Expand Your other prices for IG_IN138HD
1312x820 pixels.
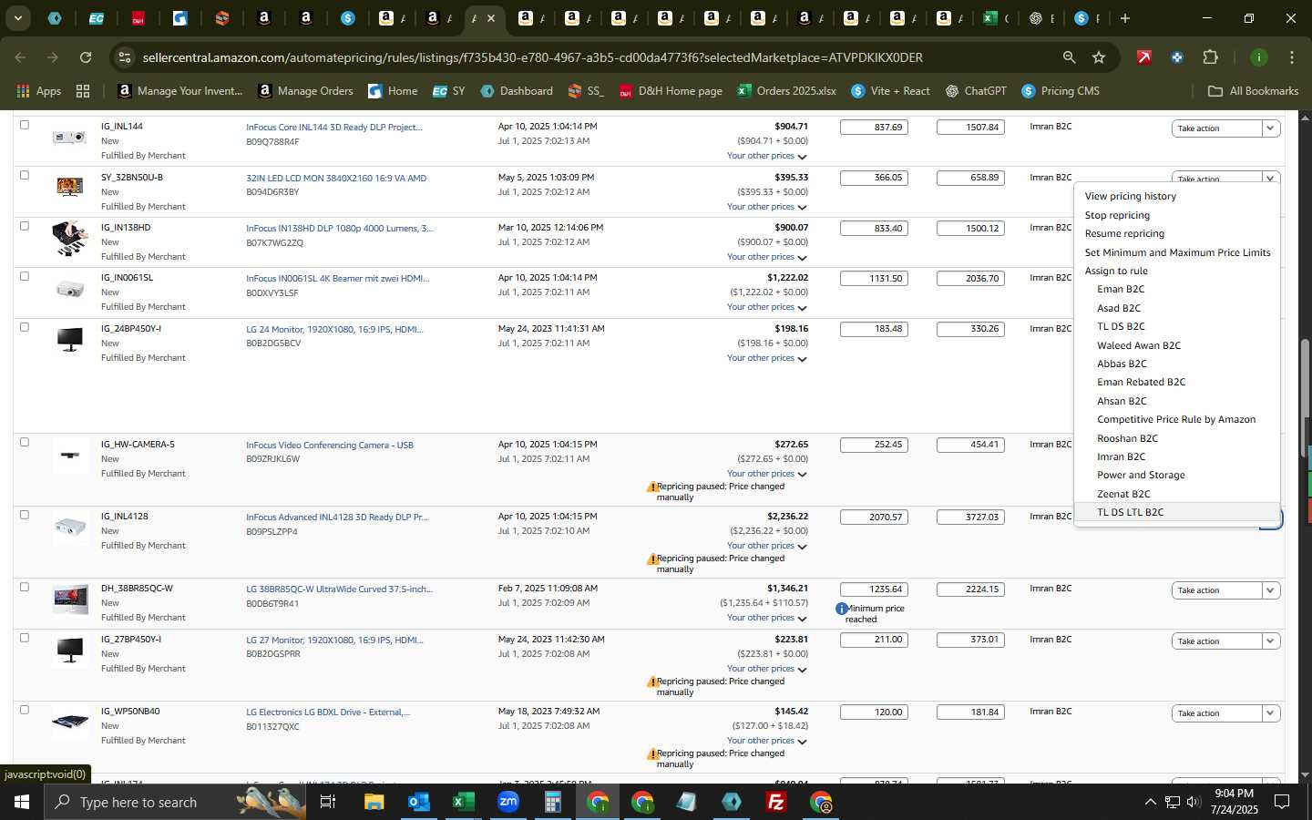pos(766,257)
